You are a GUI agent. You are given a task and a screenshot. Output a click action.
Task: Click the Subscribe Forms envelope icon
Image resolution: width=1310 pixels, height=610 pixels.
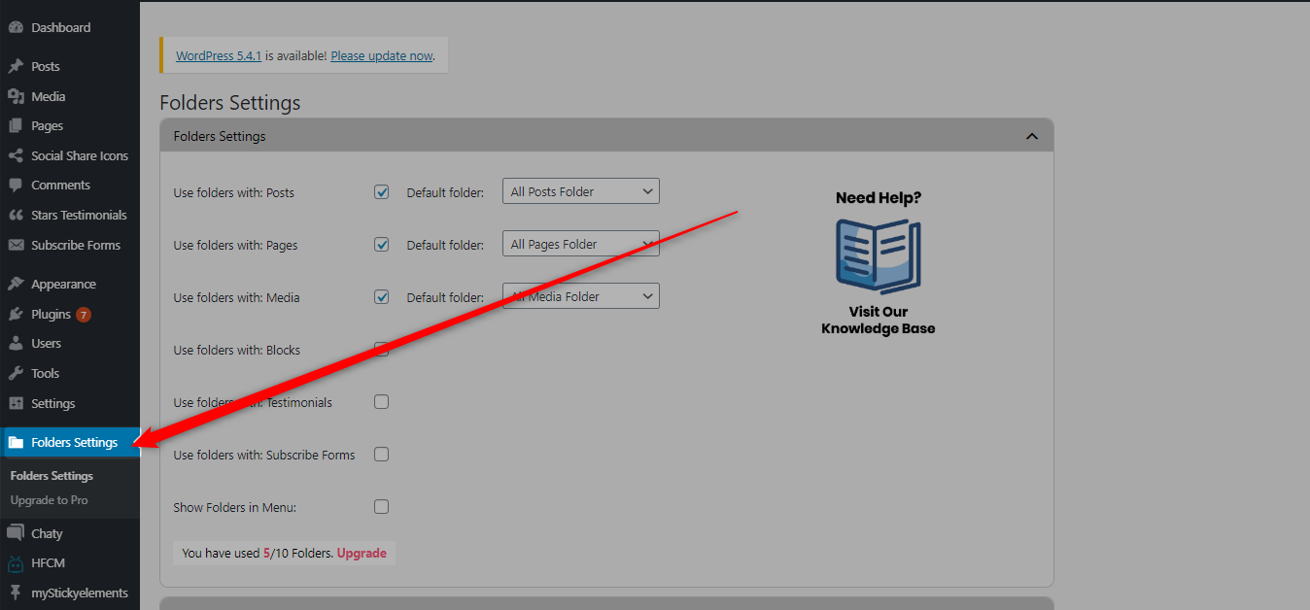click(16, 245)
